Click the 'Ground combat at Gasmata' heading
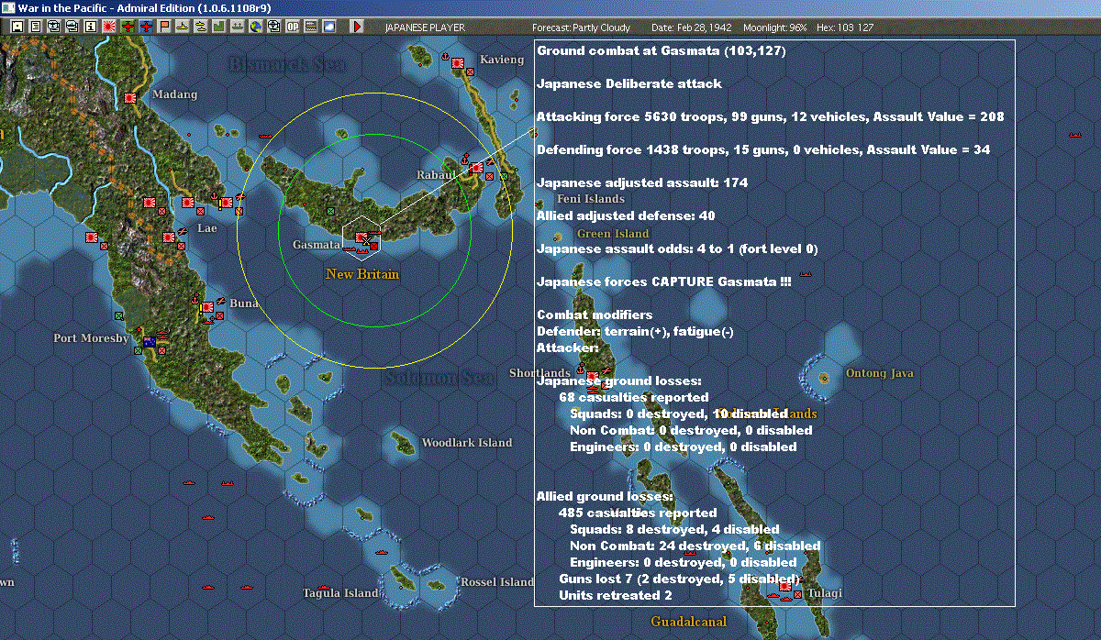 [662, 50]
